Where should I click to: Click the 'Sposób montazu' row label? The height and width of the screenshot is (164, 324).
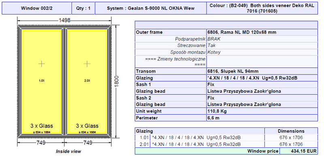tap(188, 52)
